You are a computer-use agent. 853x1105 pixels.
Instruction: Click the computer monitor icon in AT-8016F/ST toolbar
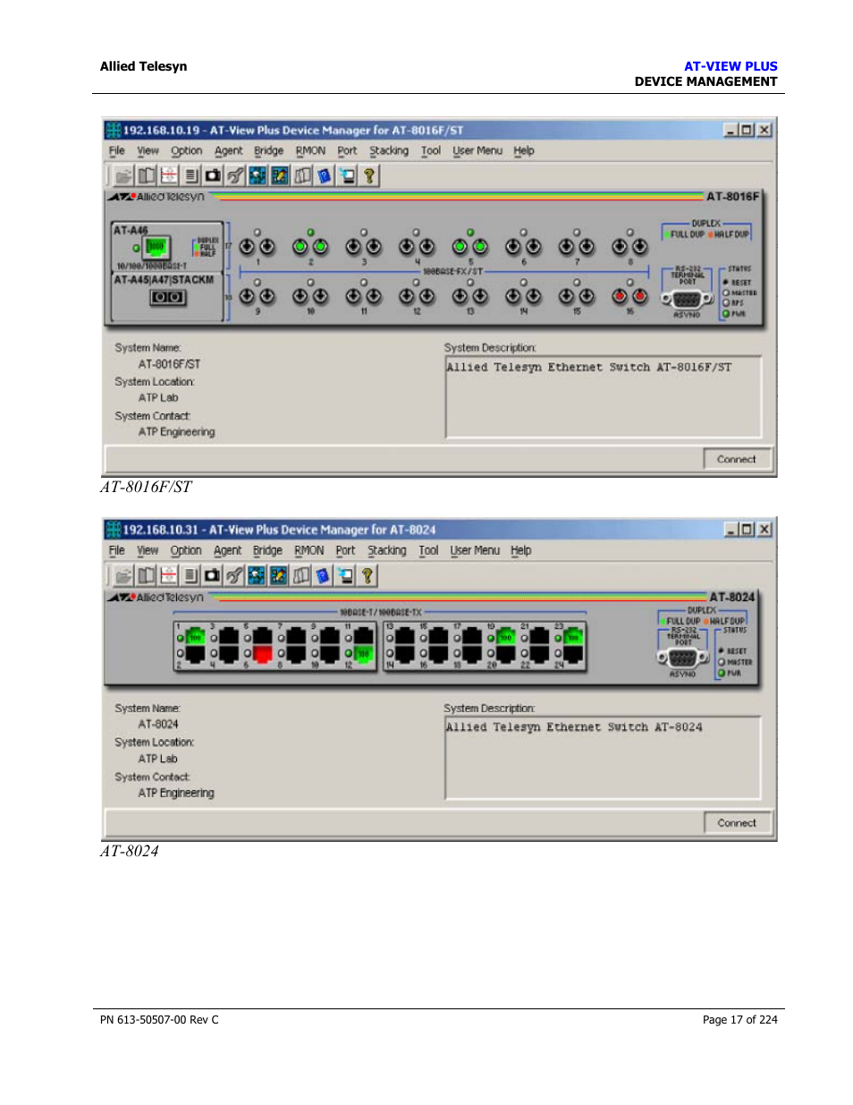click(346, 175)
